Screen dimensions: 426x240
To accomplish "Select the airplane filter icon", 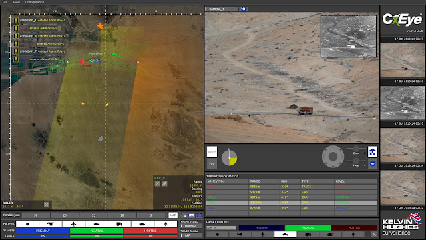I will pos(73,224).
